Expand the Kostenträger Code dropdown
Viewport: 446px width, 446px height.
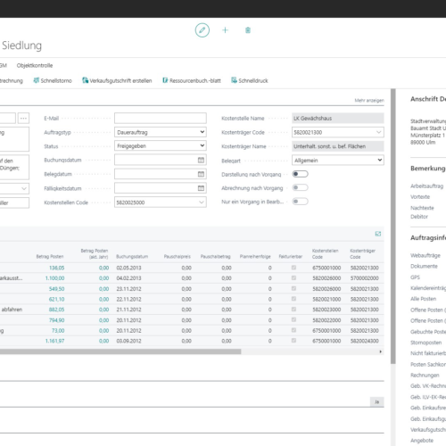[x=378, y=132]
